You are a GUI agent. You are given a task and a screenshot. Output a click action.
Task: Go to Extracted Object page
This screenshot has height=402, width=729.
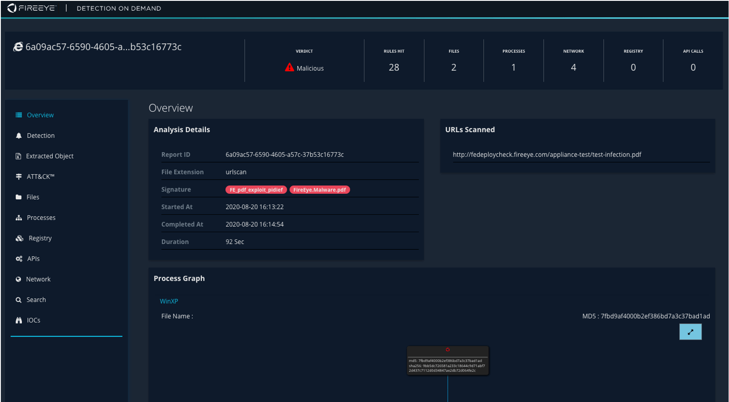point(50,156)
